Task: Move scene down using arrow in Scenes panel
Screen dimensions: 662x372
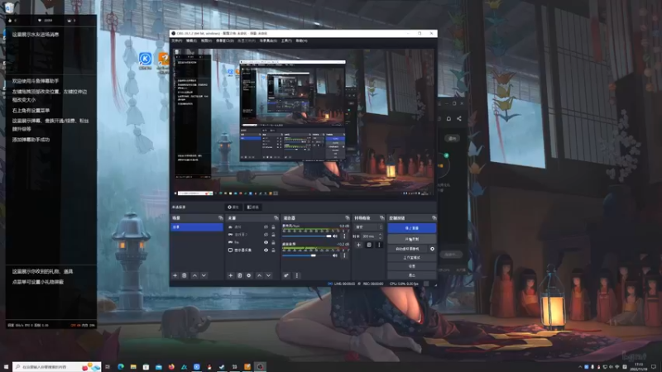Action: (204, 275)
